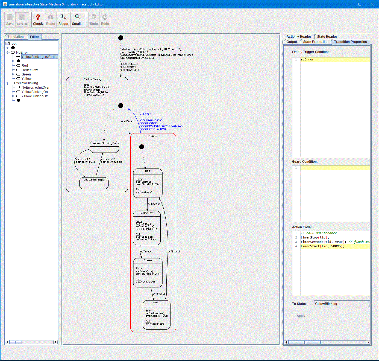
Task: Select the YellowBlinkingOn tree item
Action: (x=35, y=92)
